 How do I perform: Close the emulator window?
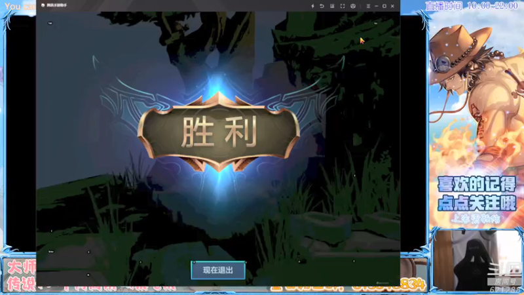[x=392, y=6]
